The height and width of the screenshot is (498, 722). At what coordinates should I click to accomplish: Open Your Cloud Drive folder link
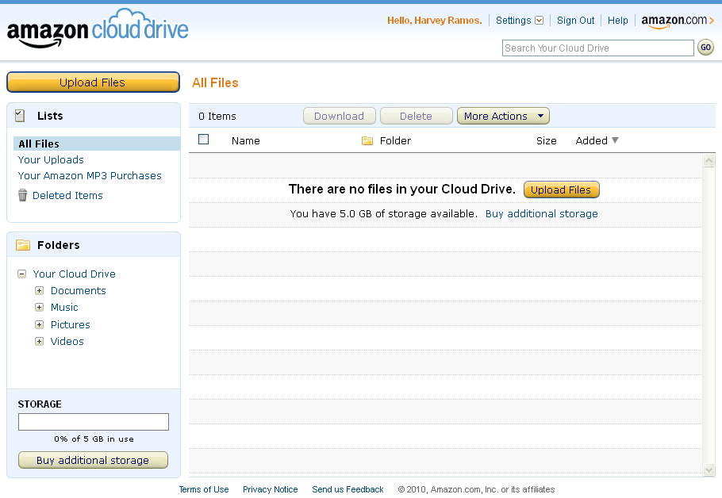(74, 274)
